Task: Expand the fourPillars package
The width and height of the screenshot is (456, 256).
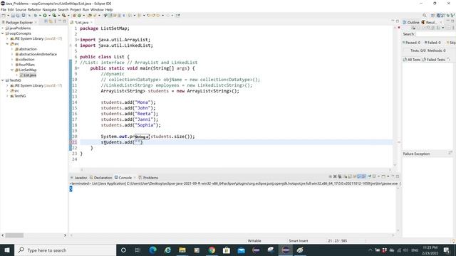Action: (12, 65)
